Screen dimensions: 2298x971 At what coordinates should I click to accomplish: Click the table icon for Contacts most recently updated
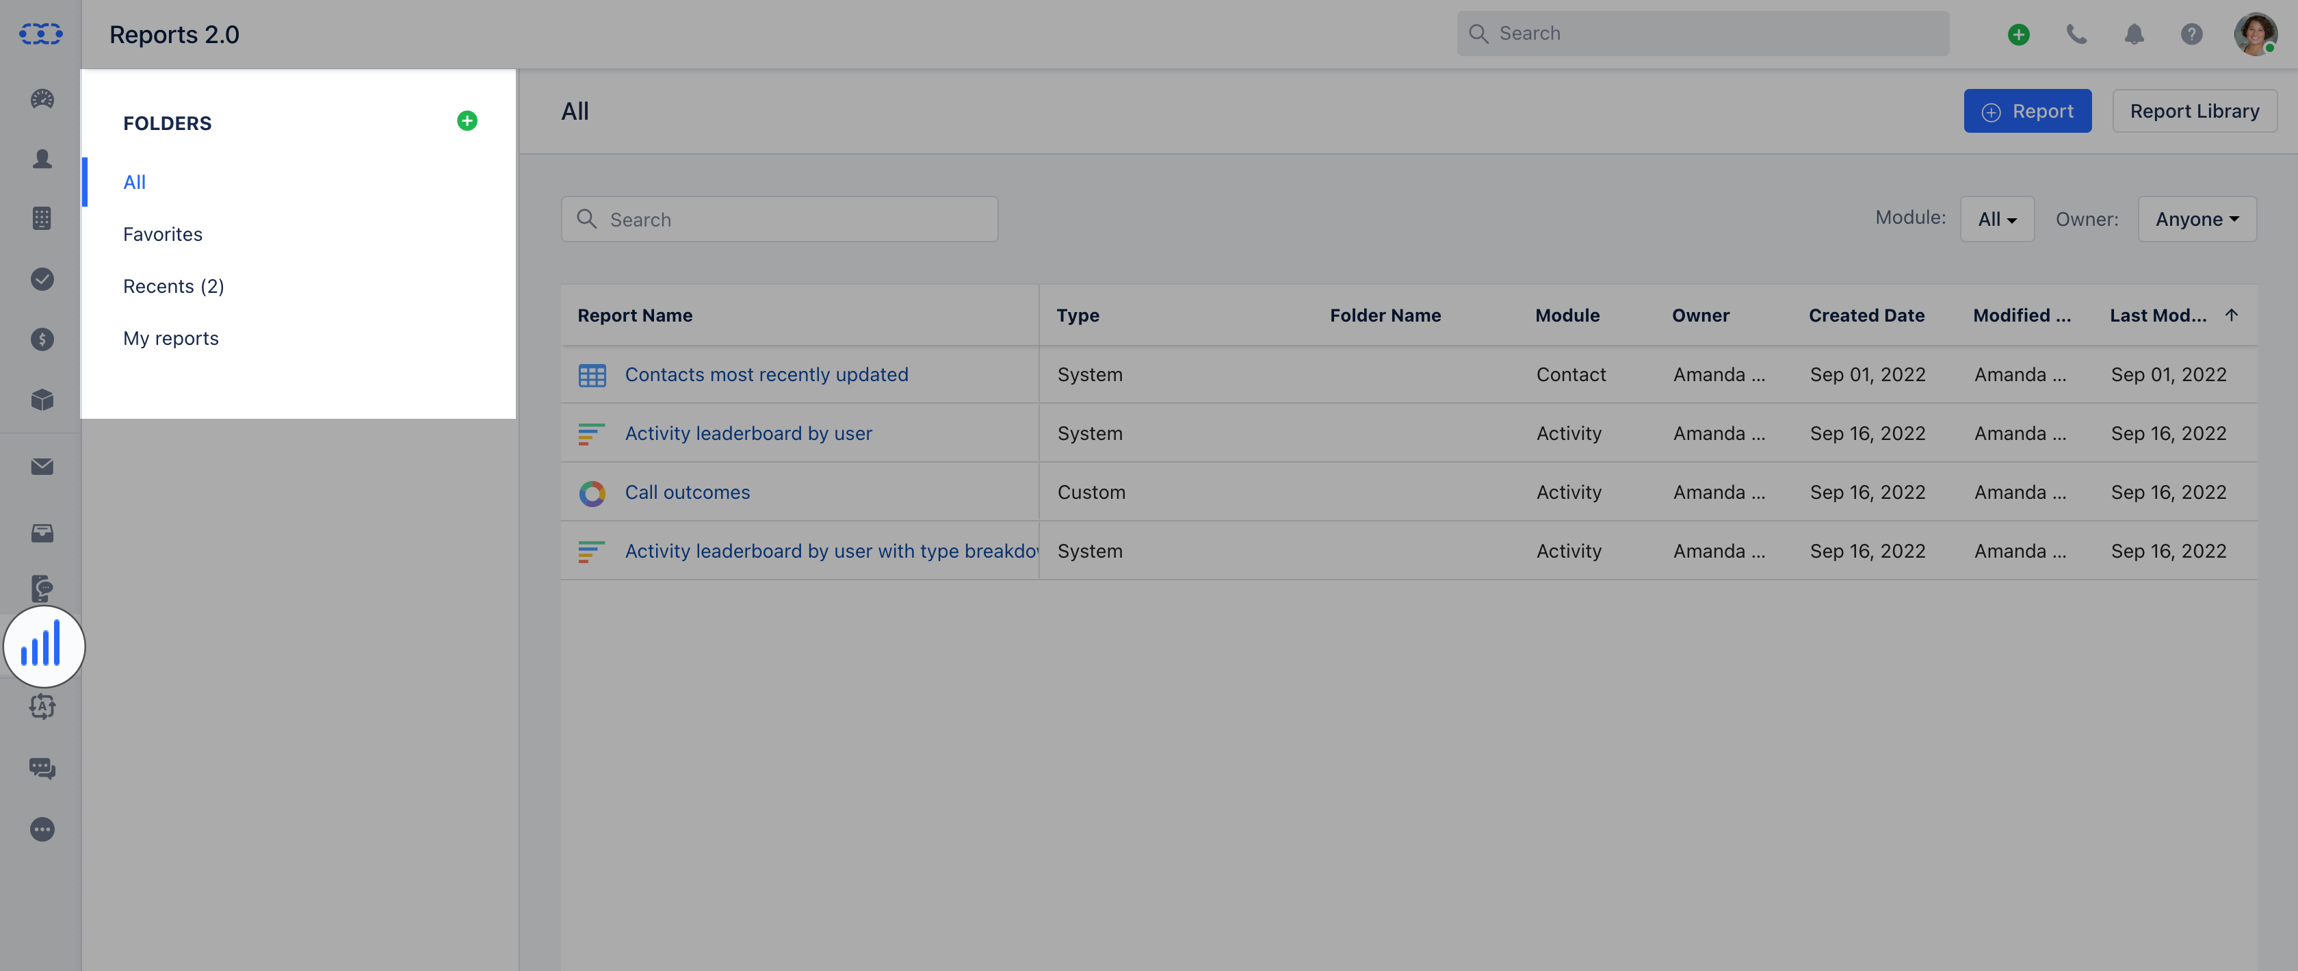tap(592, 375)
